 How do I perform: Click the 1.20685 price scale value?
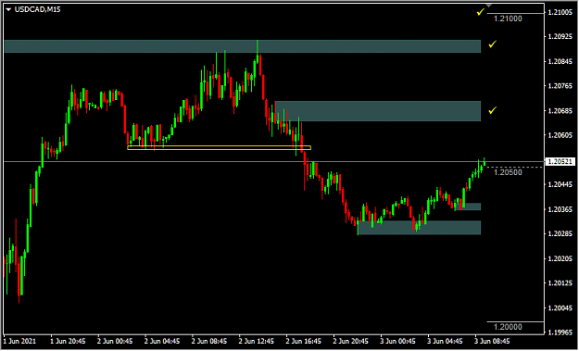point(560,111)
